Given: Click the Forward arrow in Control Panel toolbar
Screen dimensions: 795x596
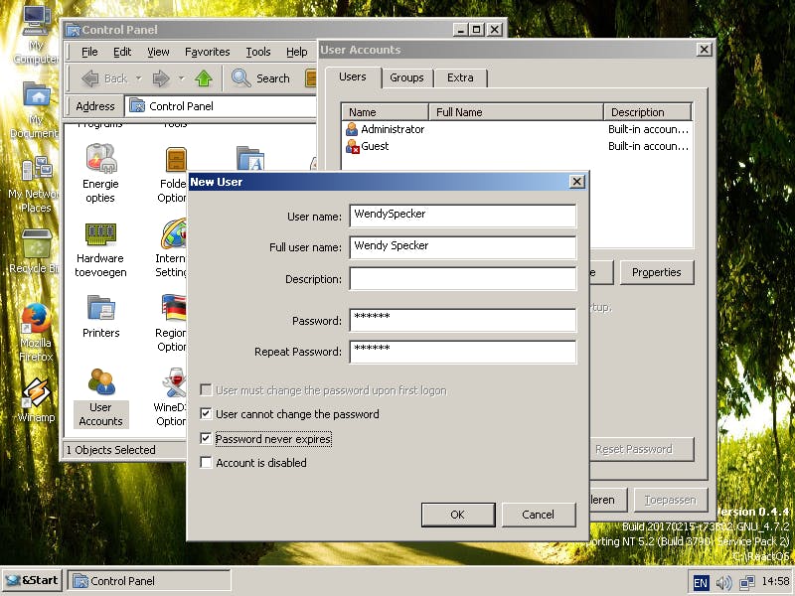Looking at the screenshot, I should (x=161, y=78).
